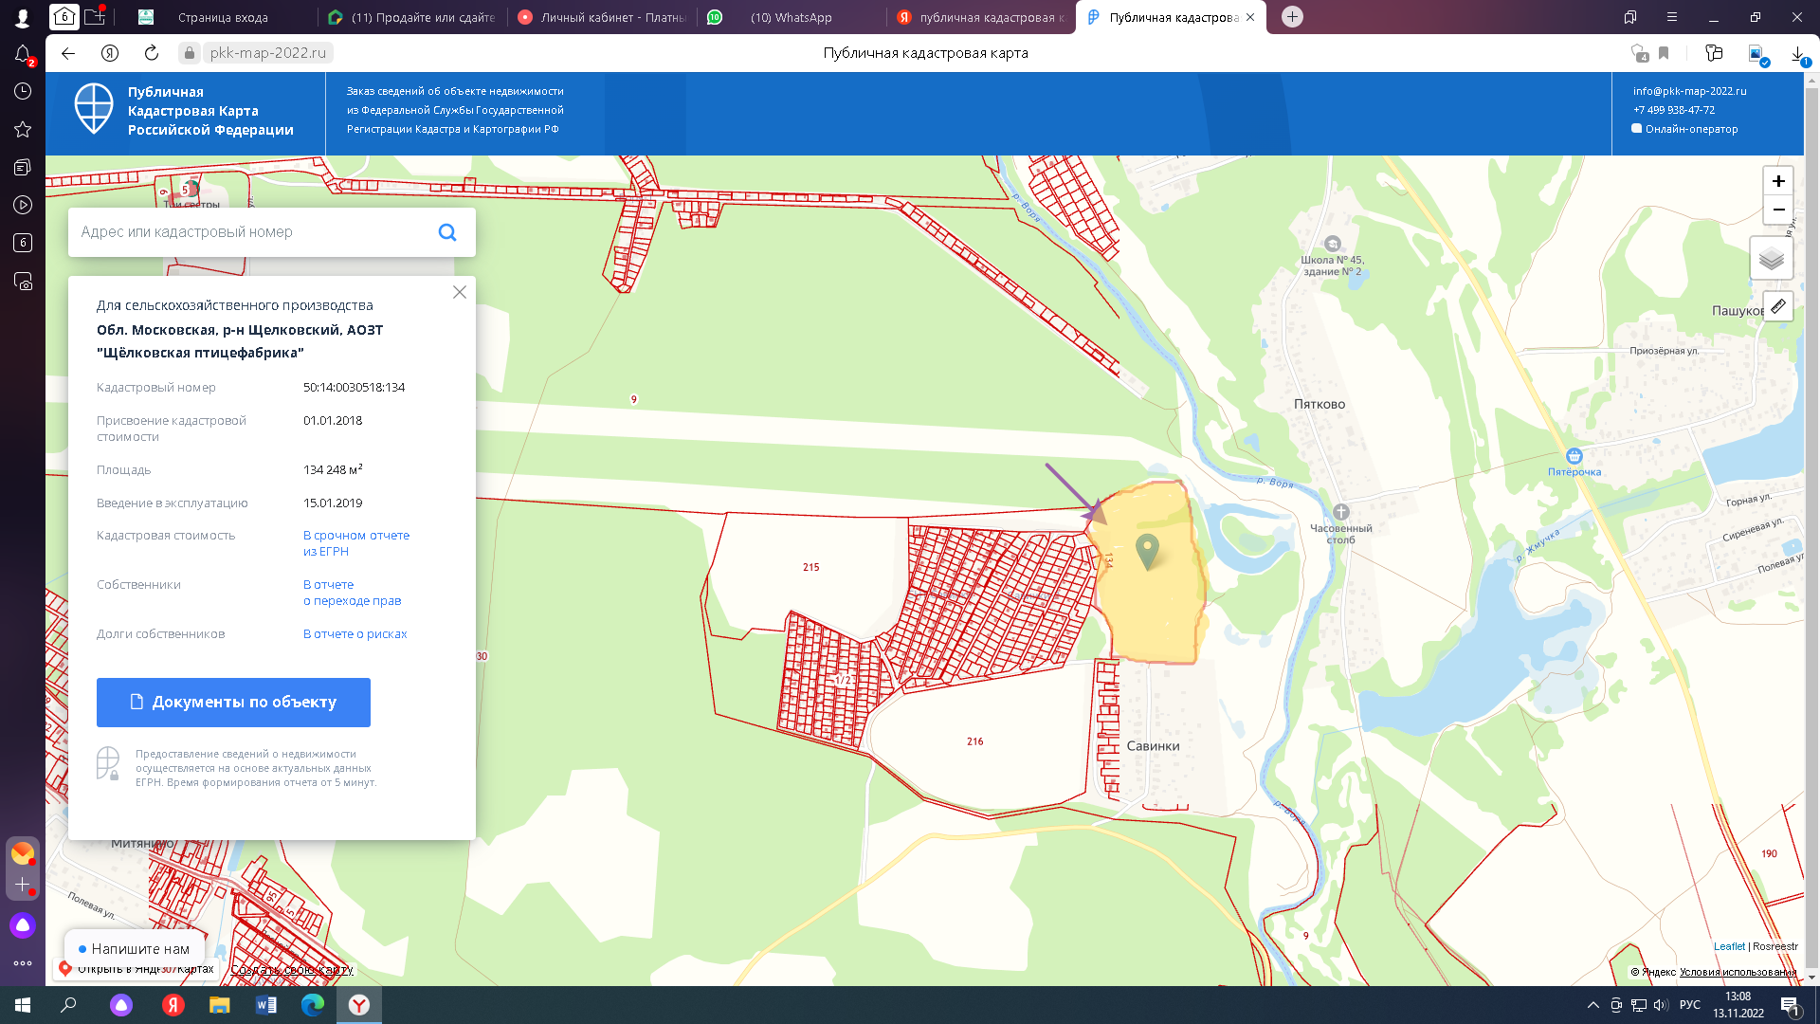This screenshot has height=1024, width=1820.
Task: Switch to the WhatsApp tab
Action: [791, 17]
